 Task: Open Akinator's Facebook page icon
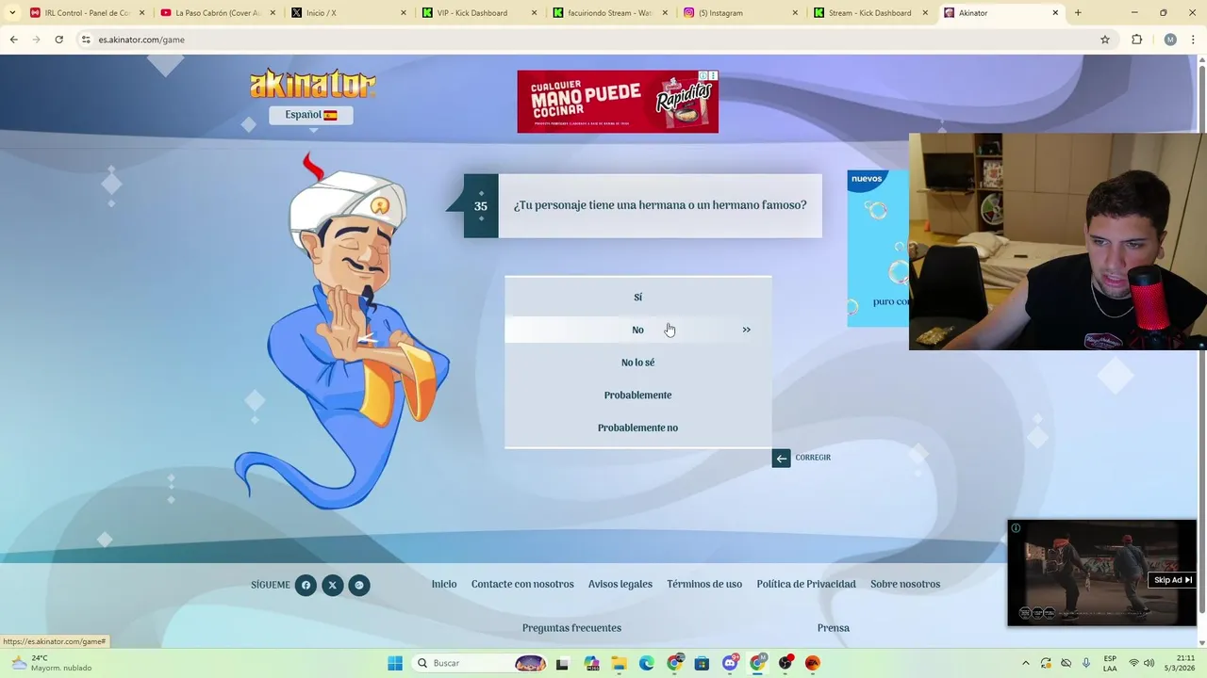(306, 585)
